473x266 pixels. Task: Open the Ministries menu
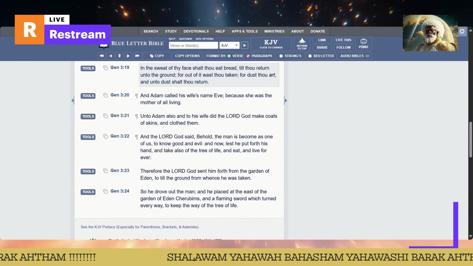tap(274, 31)
